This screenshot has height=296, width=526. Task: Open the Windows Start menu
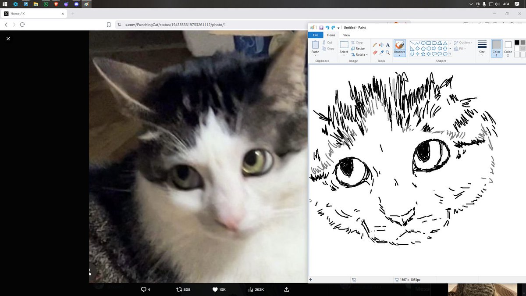click(x=5, y=4)
